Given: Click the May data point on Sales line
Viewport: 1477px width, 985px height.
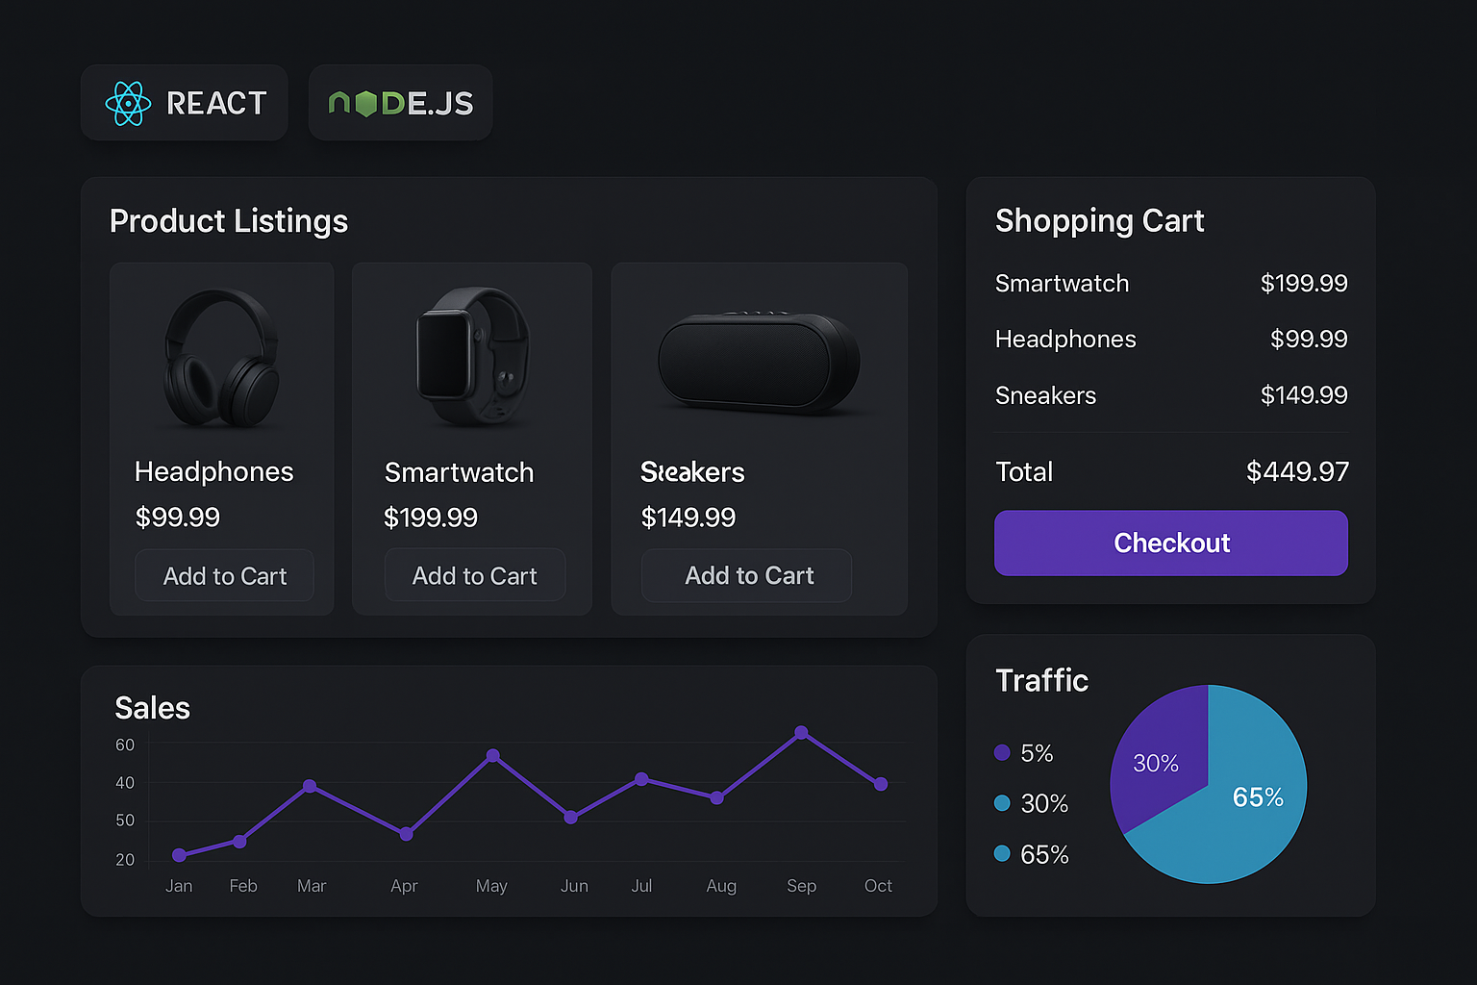Looking at the screenshot, I should [x=491, y=757].
